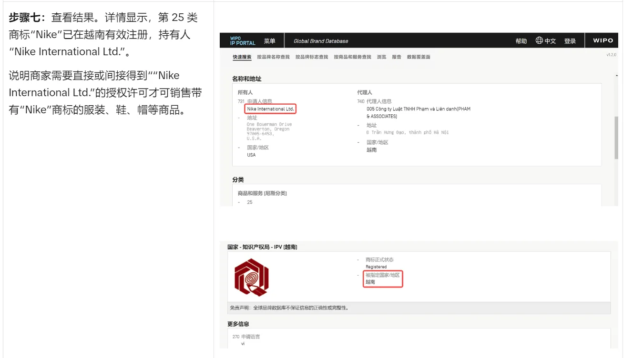The height and width of the screenshot is (358, 633).
Task: Click the 270 申请语言 label
Action: point(246,337)
